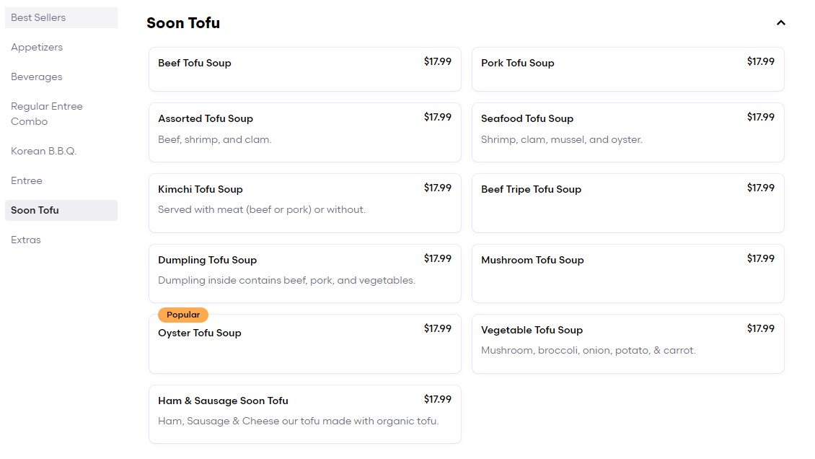
Task: Select Entree category in sidebar
Action: pyautogui.click(x=27, y=180)
